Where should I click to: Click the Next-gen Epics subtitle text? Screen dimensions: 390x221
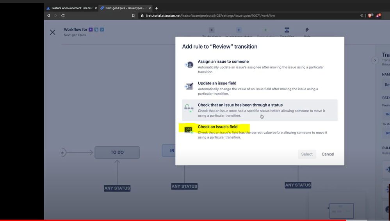75,35
